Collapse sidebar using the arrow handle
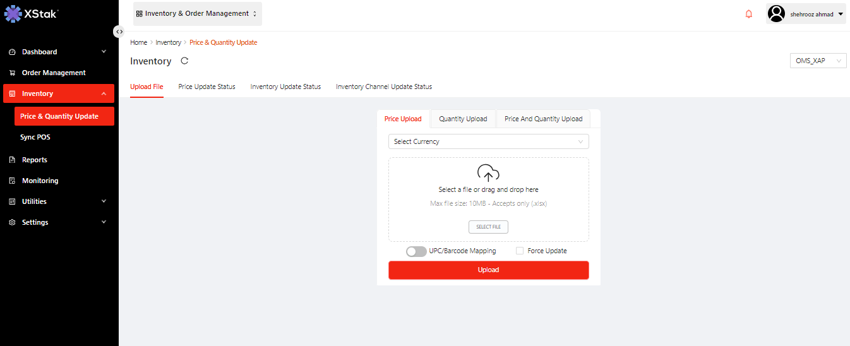 (119, 32)
